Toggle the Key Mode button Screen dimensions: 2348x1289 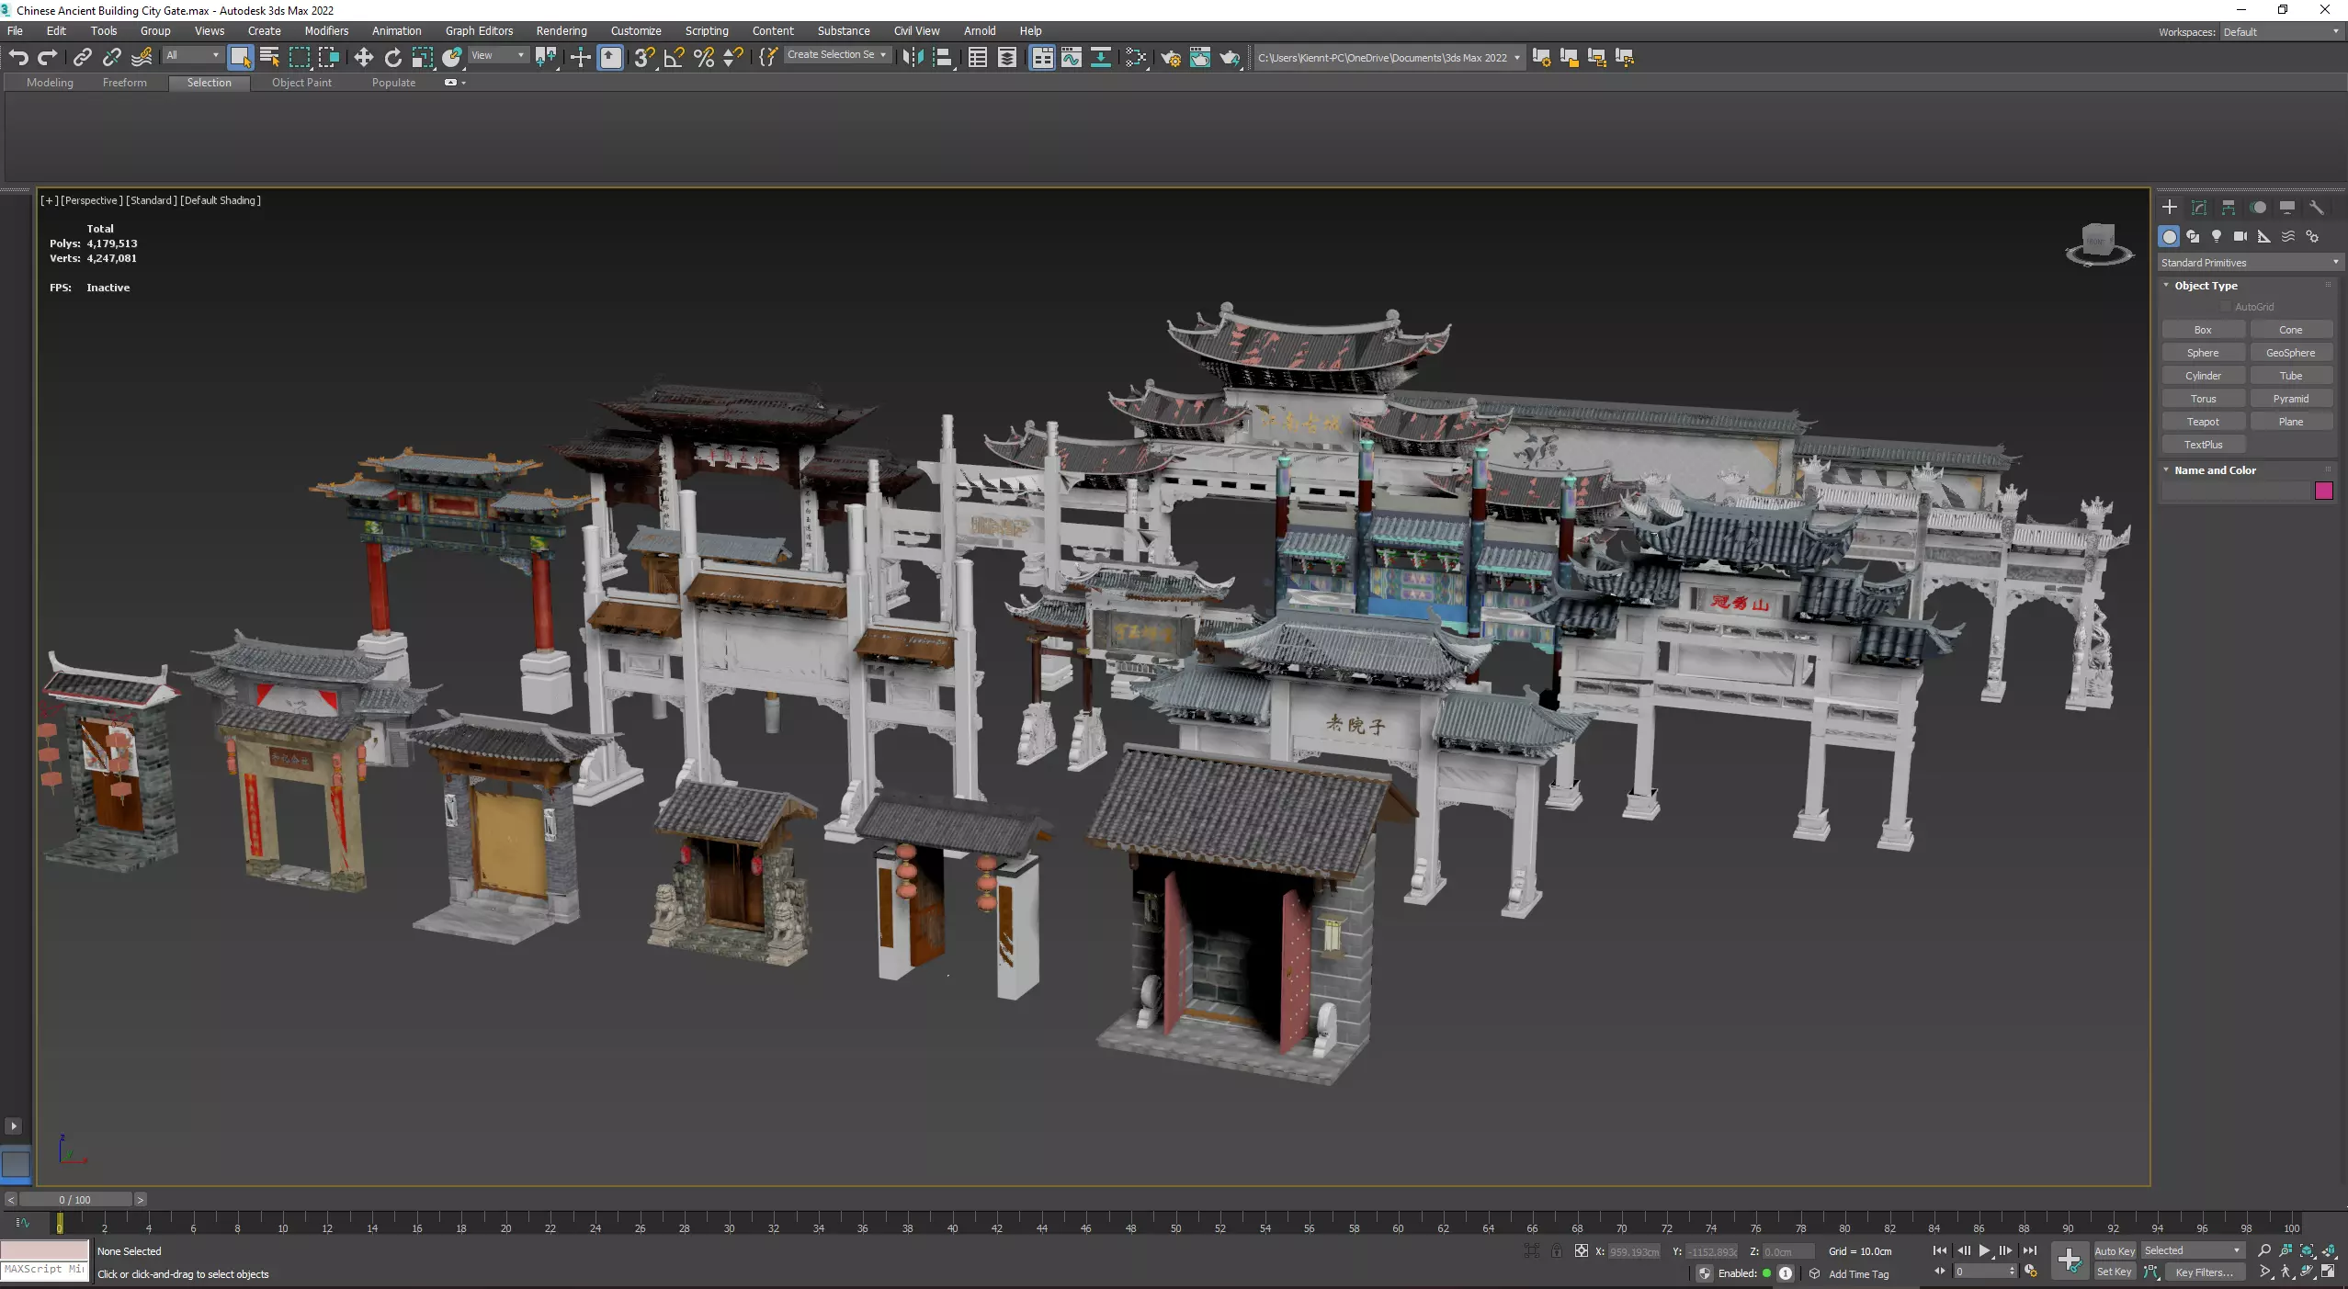point(1939,1272)
